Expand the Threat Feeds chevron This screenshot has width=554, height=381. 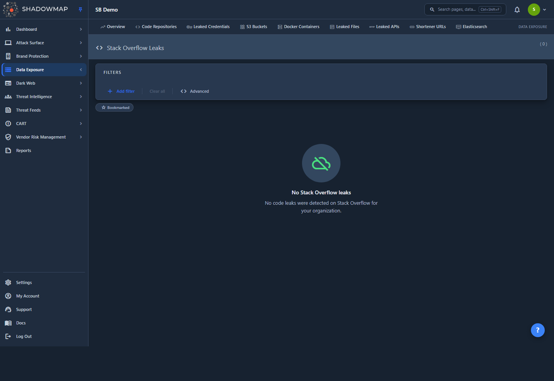[x=81, y=110]
